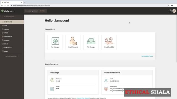Open the Email Accounts pinned tool
Viewport: 177px width, 99px height.
[73, 42]
